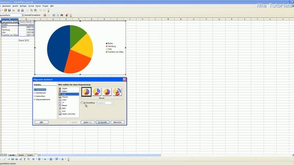Click the Scale Text icon in chart toolbar

(62, 15)
